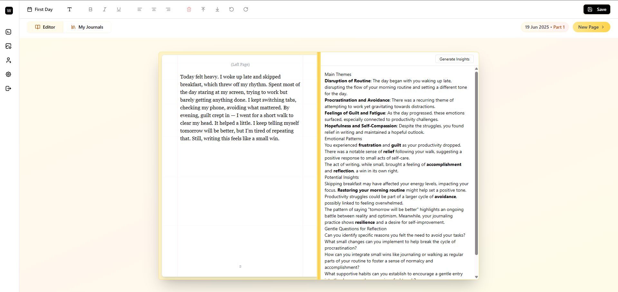Viewport: 618px width, 292px height.
Task: Apply center text alignment
Action: tap(154, 9)
